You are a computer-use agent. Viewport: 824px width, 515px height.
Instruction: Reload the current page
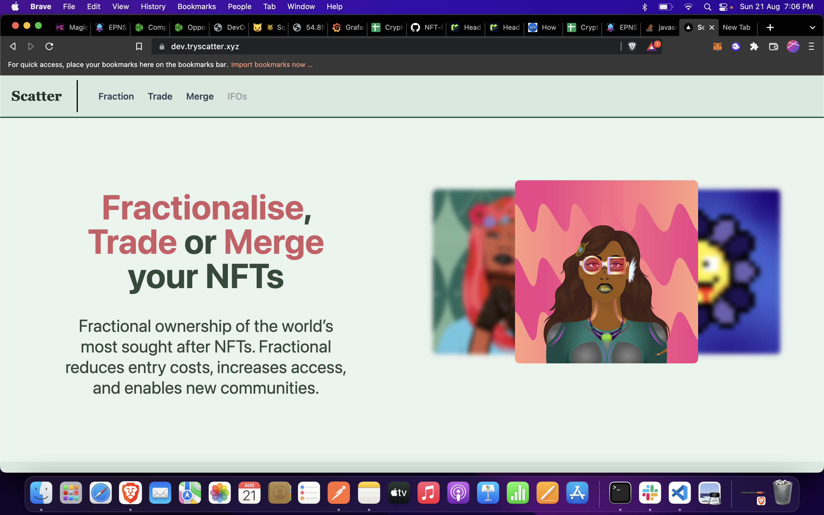(49, 46)
